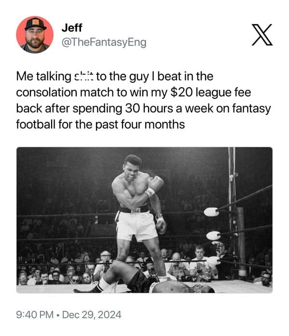The image size is (289, 336).
Task: Click the Dec 29, 2024 date
Action: 92,315
